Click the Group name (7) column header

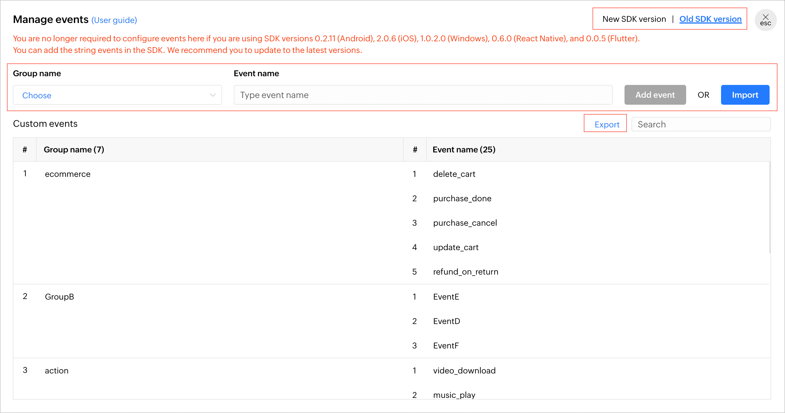point(74,150)
